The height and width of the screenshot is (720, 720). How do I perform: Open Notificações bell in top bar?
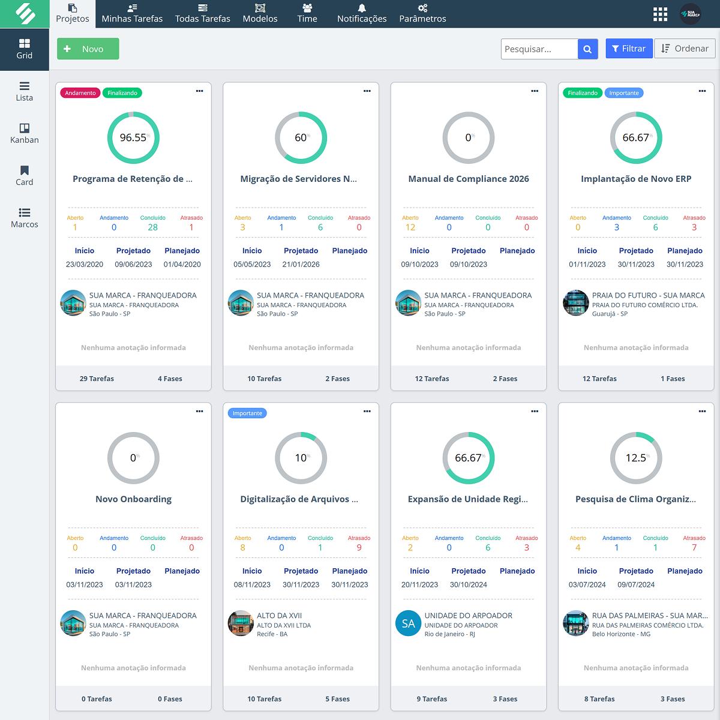pyautogui.click(x=361, y=13)
